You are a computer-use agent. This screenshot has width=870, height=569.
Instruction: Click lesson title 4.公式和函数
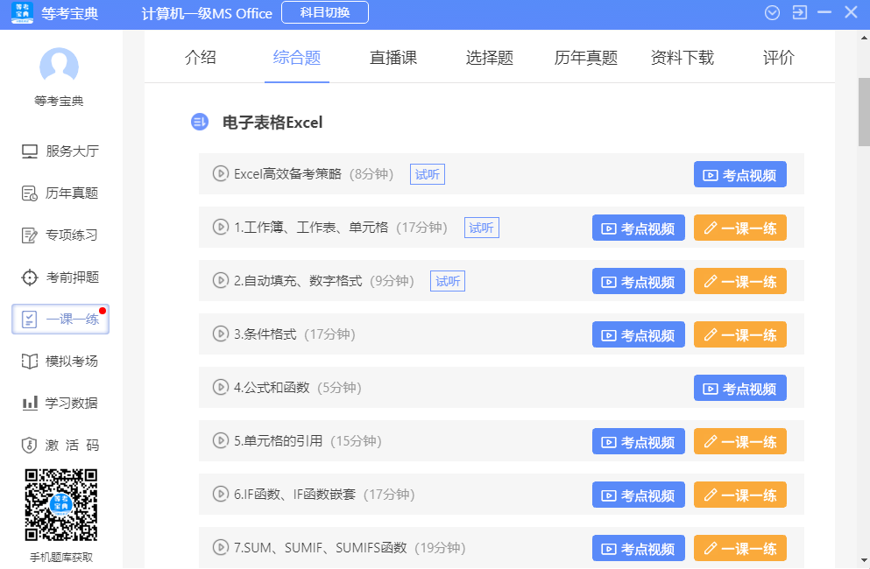click(272, 388)
